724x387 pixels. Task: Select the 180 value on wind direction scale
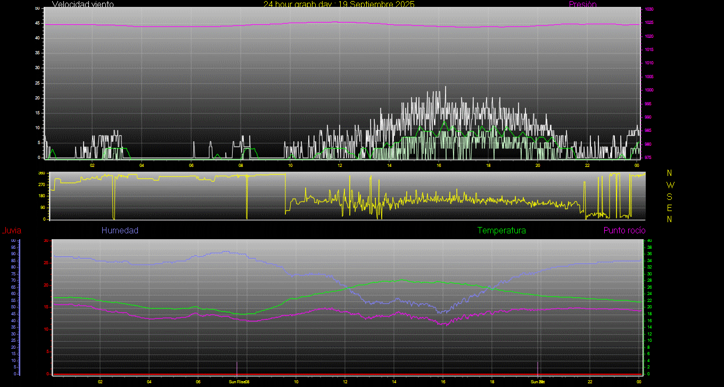tap(41, 196)
